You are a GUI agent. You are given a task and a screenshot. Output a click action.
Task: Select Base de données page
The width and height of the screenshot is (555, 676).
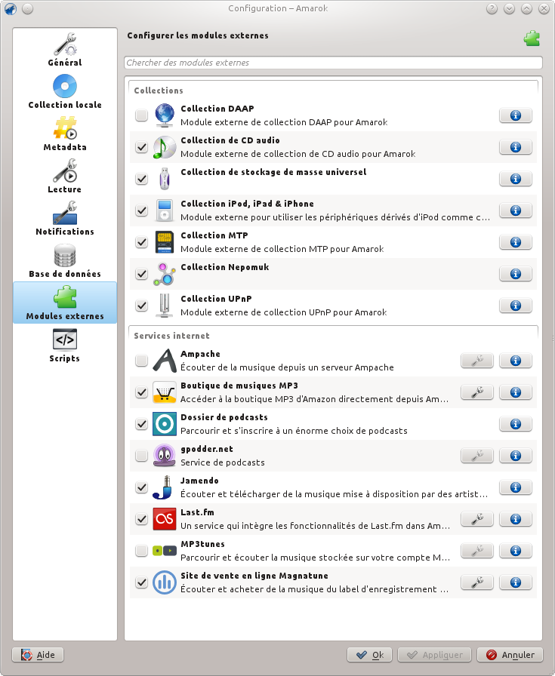click(x=65, y=261)
